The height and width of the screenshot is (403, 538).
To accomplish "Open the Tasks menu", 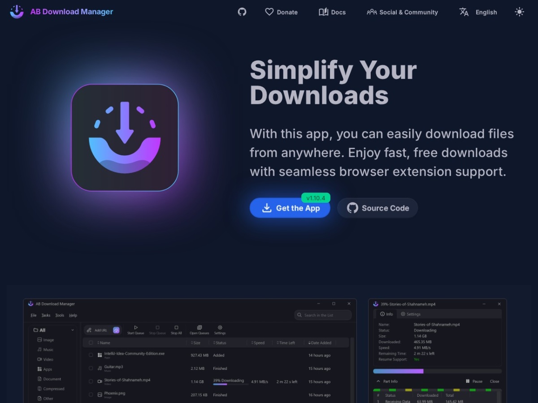I will point(46,315).
